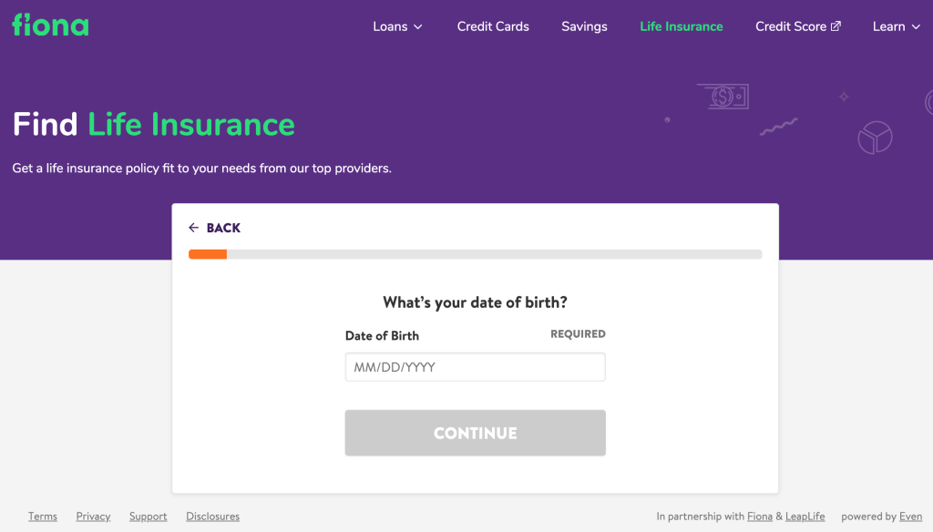The image size is (933, 532).
Task: Click the external link icon beside Credit Score
Action: point(836,26)
